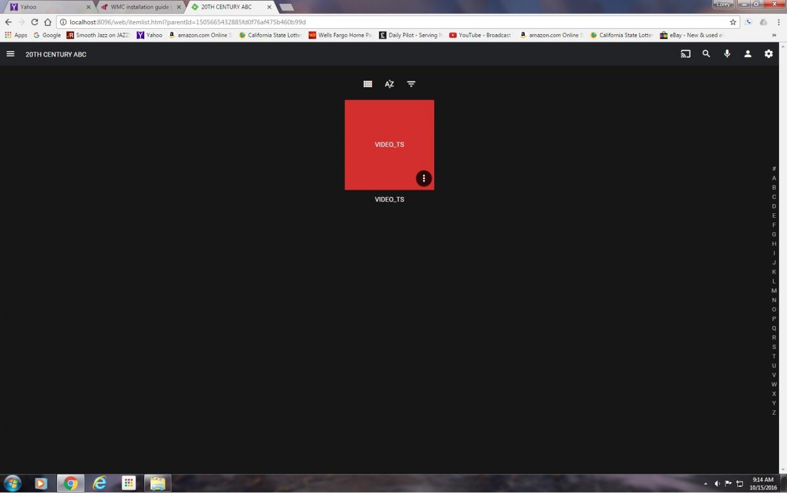The image size is (787, 500).
Task: Open a new browser tab
Action: 287,7
